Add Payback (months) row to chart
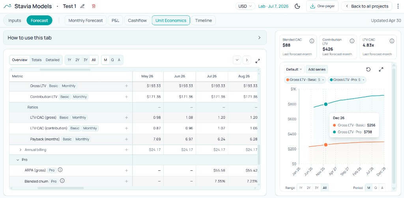 (127, 139)
